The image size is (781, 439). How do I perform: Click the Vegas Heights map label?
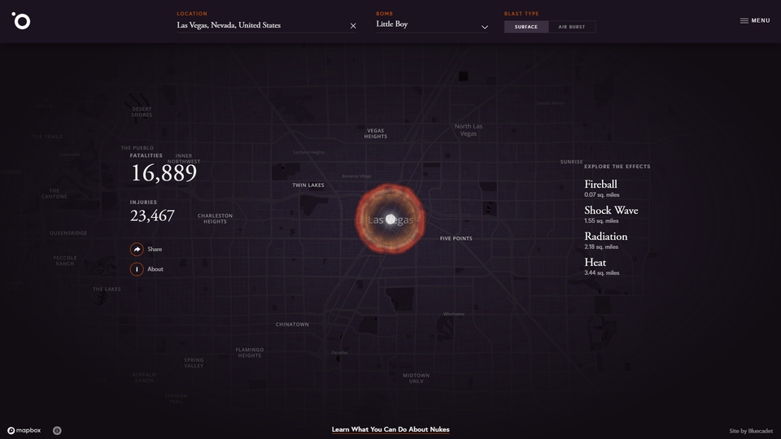pyautogui.click(x=376, y=133)
